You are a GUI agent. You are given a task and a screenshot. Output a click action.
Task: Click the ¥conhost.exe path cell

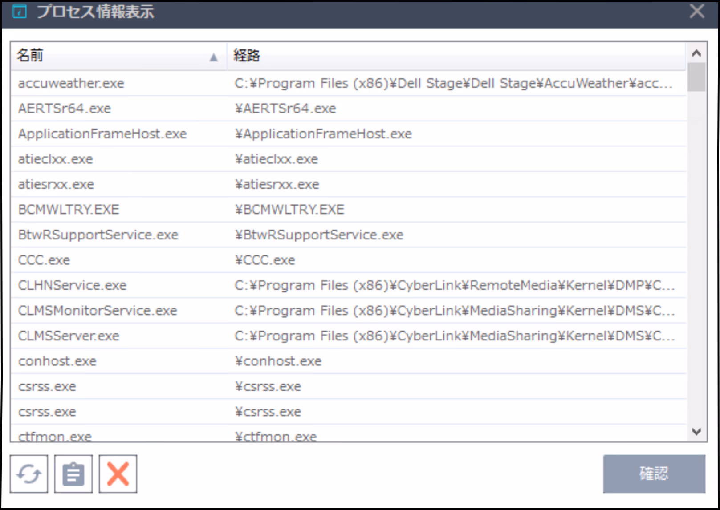[x=457, y=361]
